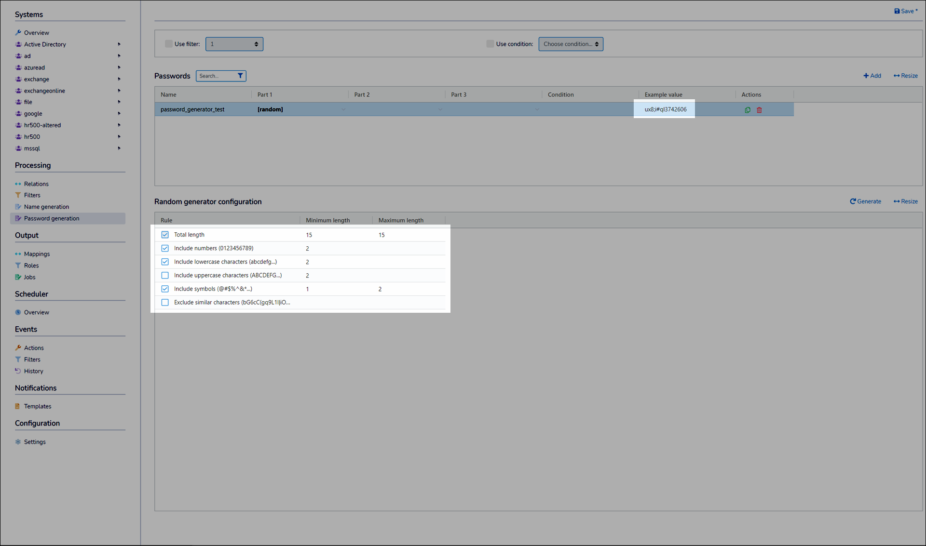This screenshot has width=926, height=546.
Task: Uncheck the Total length rule checkbox
Action: (165, 235)
